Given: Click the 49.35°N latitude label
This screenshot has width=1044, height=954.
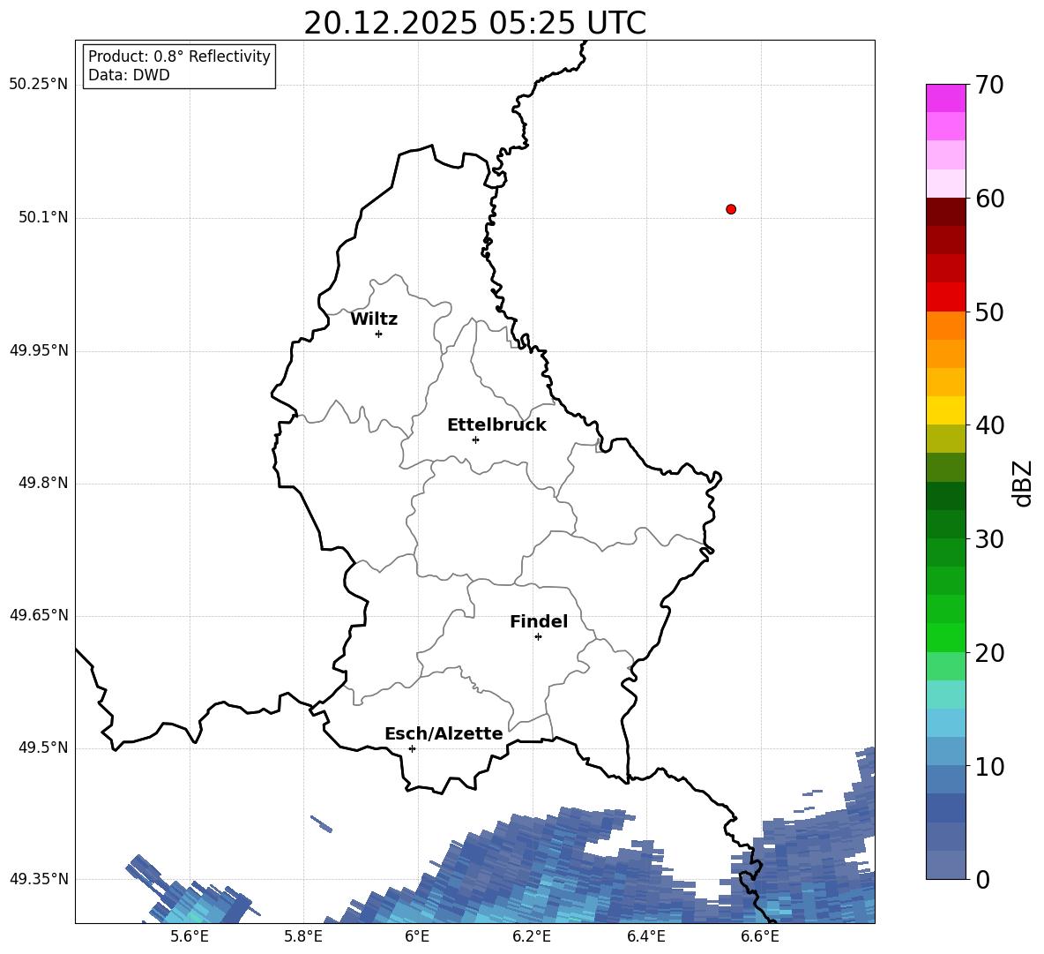Looking at the screenshot, I should [x=39, y=879].
